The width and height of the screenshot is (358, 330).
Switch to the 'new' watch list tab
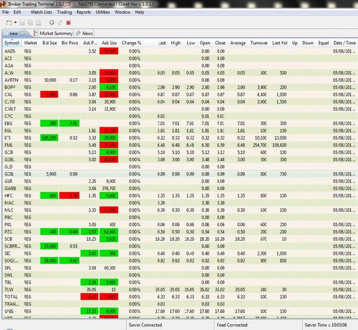point(14,33)
